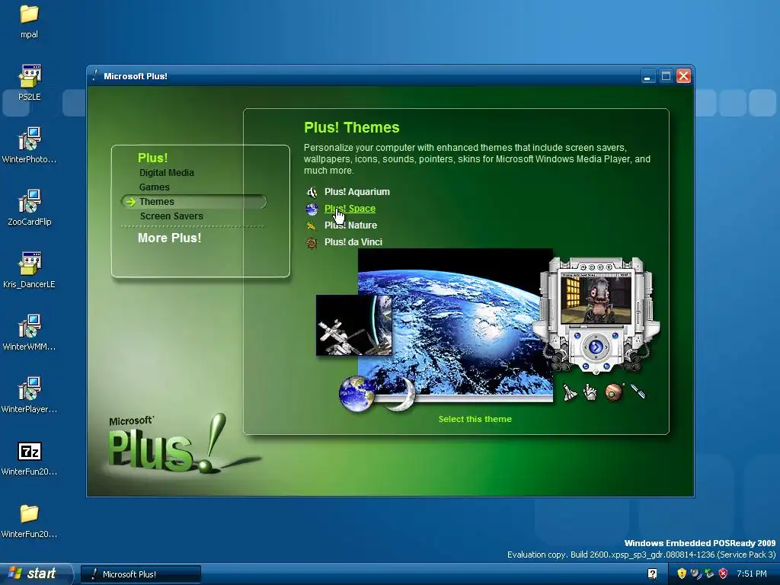Open the Digital Media section
The image size is (780, 585).
pyautogui.click(x=167, y=173)
